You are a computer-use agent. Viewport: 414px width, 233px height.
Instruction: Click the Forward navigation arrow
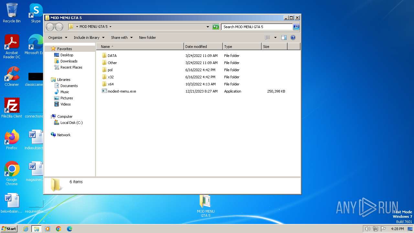click(x=59, y=27)
